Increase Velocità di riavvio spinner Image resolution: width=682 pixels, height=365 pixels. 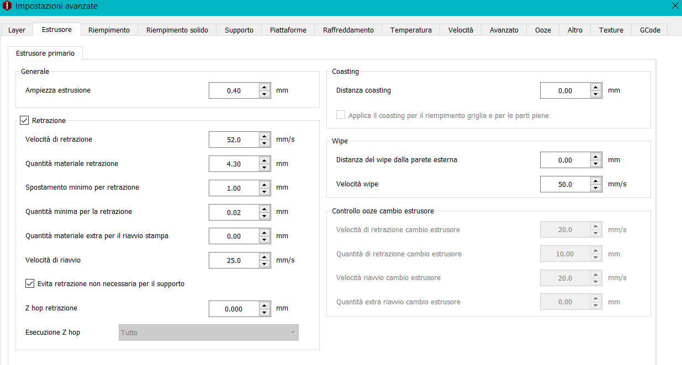pos(265,256)
